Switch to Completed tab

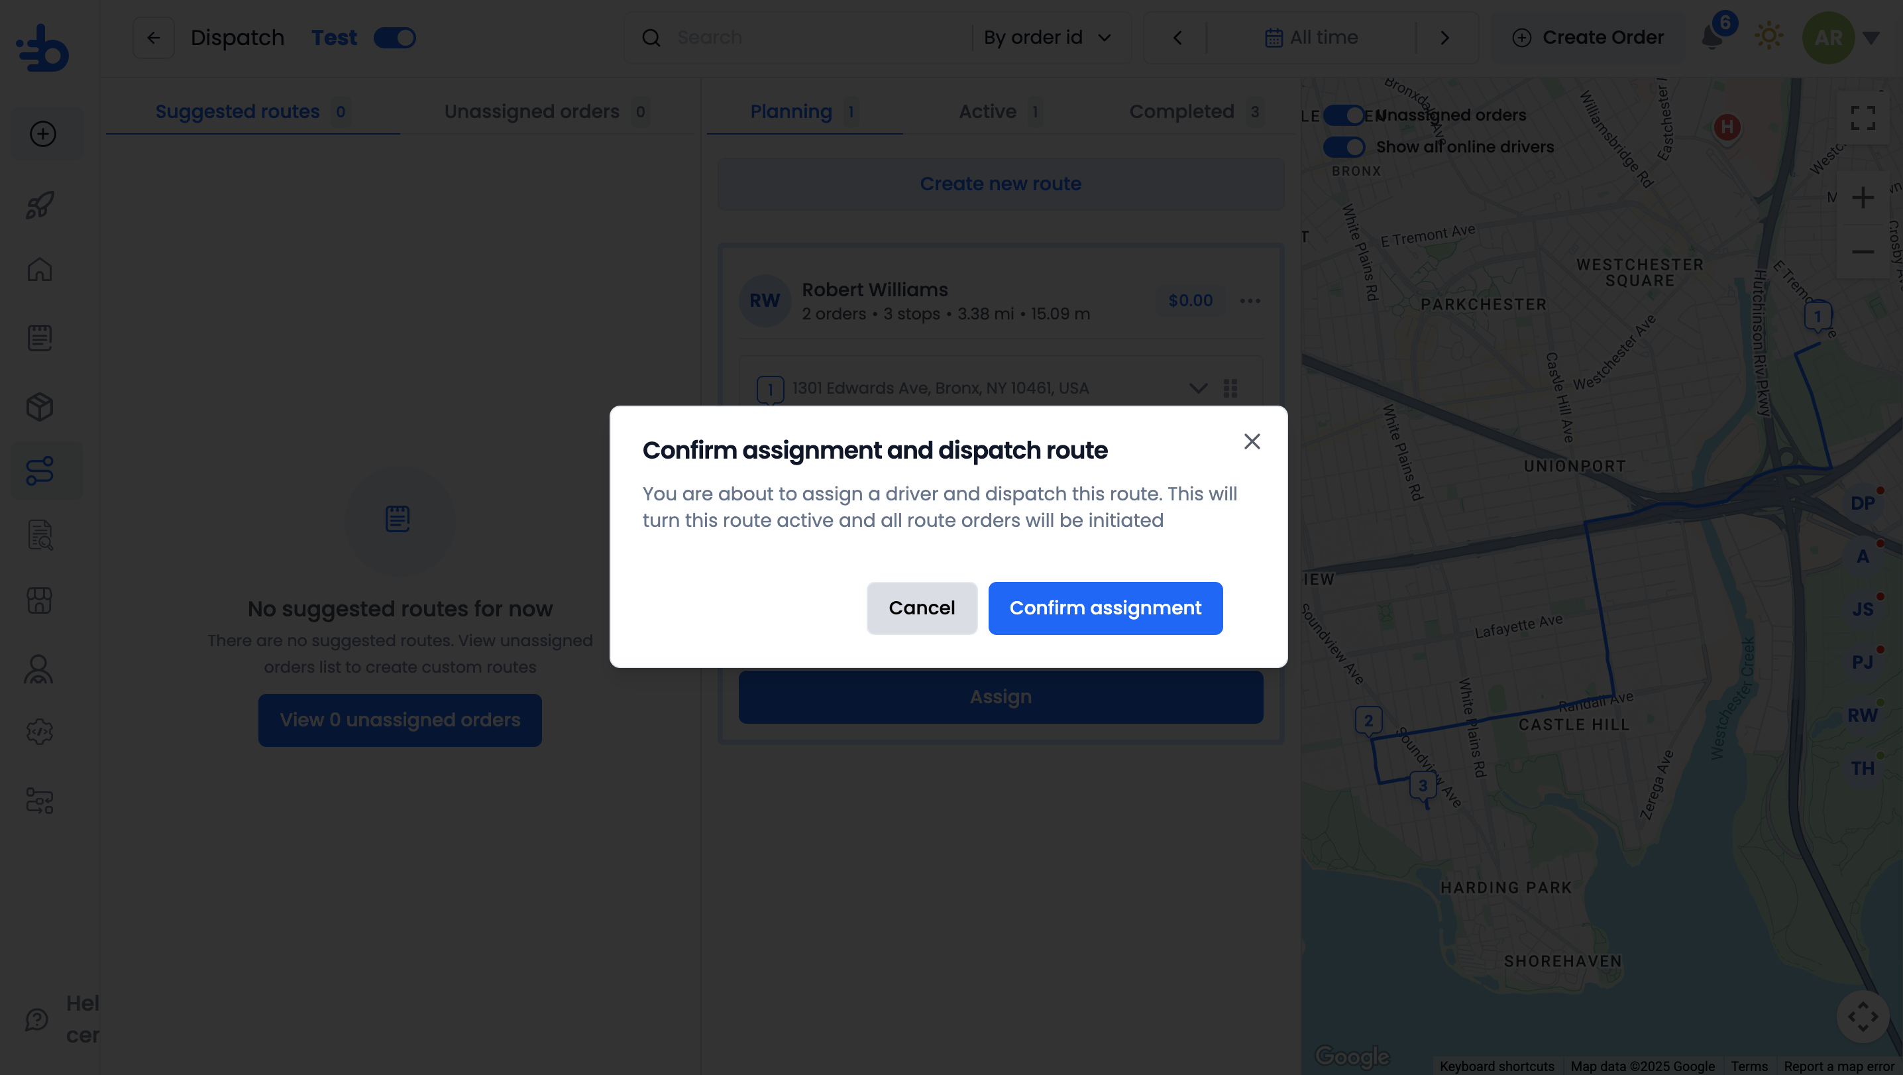coord(1196,111)
